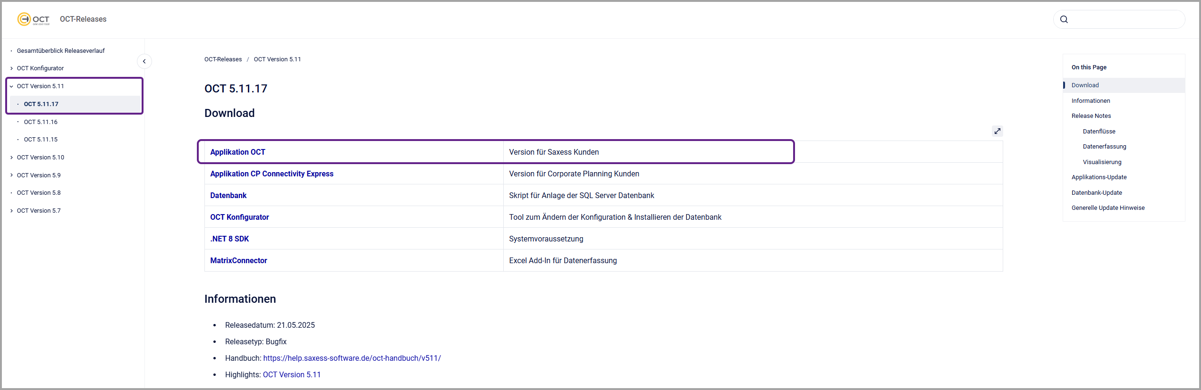Jump to Datenbank-Update in page outline
1201x390 pixels.
[1097, 193]
